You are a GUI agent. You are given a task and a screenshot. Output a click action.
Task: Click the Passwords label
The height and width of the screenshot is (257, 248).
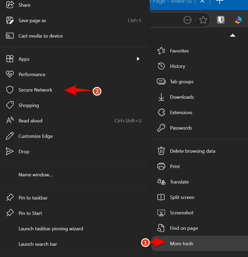pos(181,128)
